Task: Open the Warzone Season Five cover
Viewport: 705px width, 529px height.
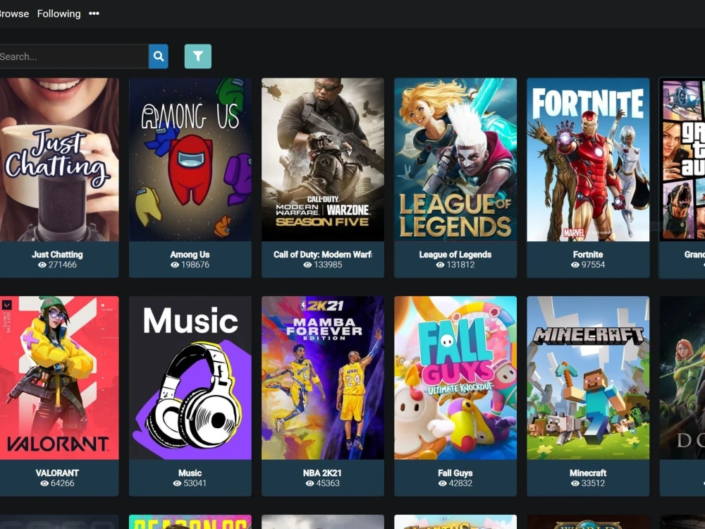Action: [x=323, y=159]
